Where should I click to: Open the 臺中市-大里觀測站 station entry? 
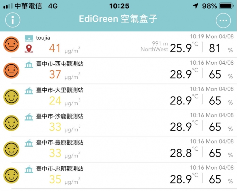(x=60, y=90)
